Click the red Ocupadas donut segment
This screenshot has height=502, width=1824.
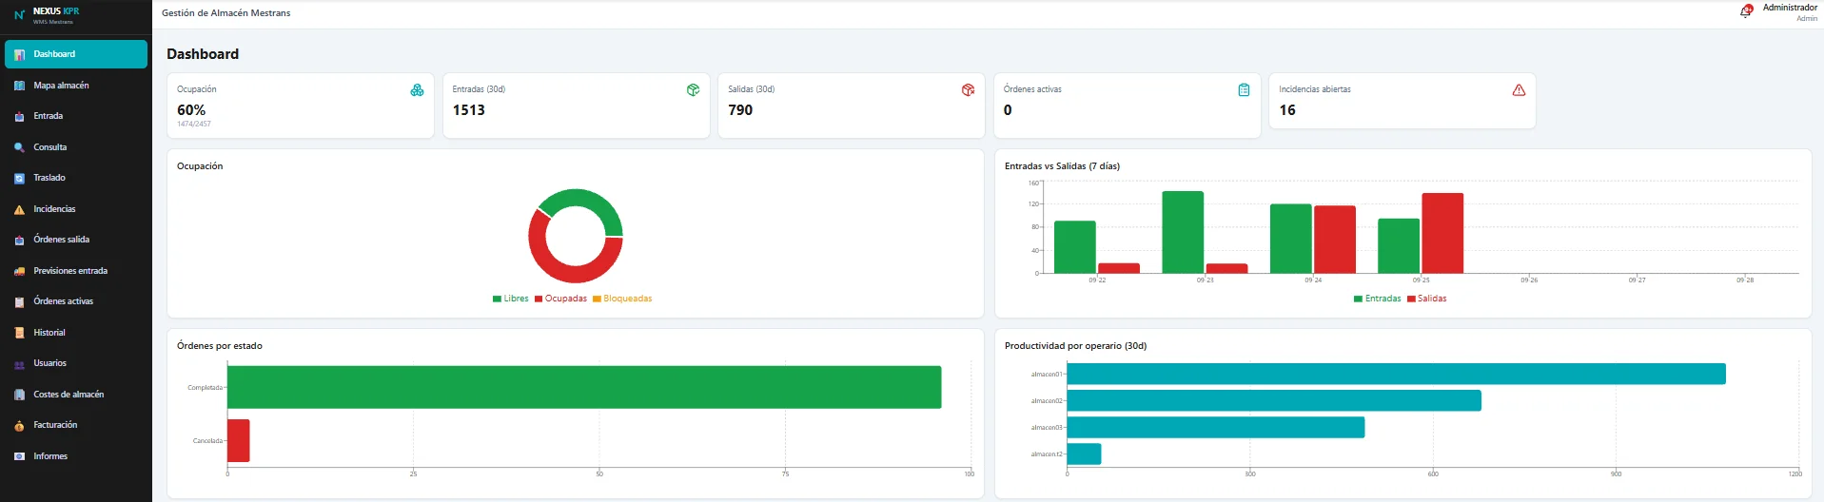pyautogui.click(x=561, y=273)
